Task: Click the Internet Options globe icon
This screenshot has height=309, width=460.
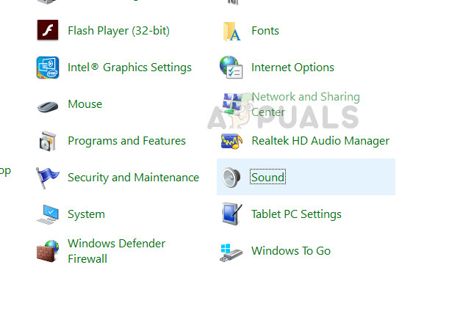Action: pyautogui.click(x=231, y=68)
